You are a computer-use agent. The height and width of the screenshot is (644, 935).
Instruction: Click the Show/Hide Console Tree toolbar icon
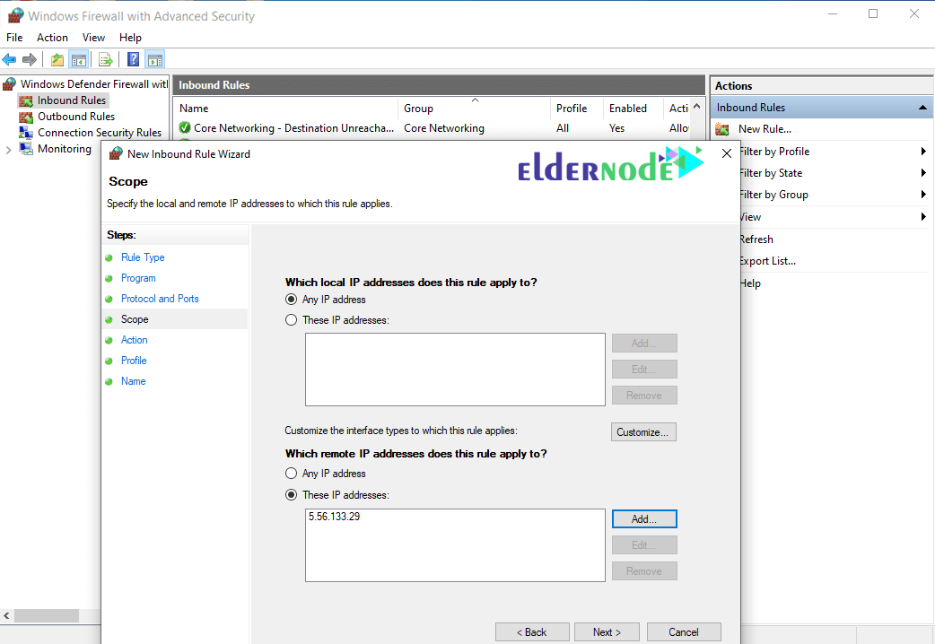coord(78,60)
